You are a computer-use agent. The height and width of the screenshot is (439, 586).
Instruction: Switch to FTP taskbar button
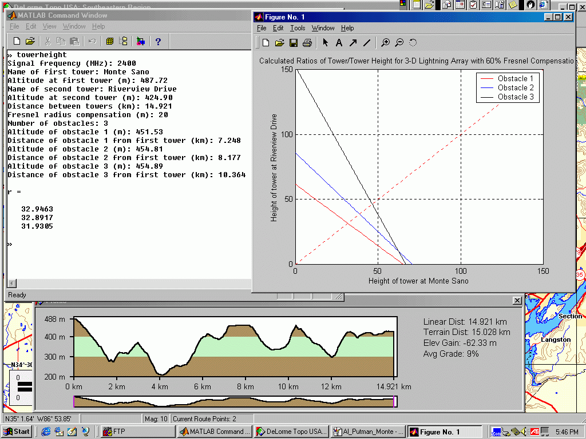coord(137,432)
